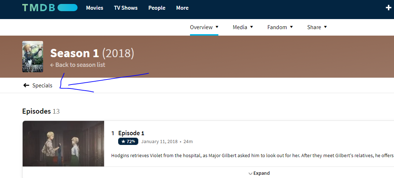Click the left arrow beside Specials
The image size is (394, 178).
pyautogui.click(x=26, y=85)
